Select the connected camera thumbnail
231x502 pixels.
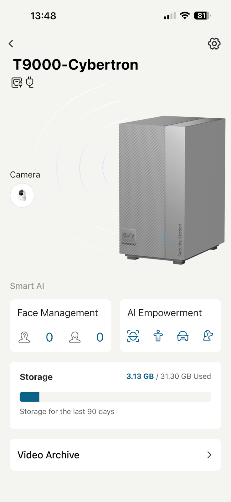[22, 195]
